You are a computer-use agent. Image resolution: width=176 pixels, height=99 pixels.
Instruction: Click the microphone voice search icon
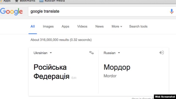172,11
